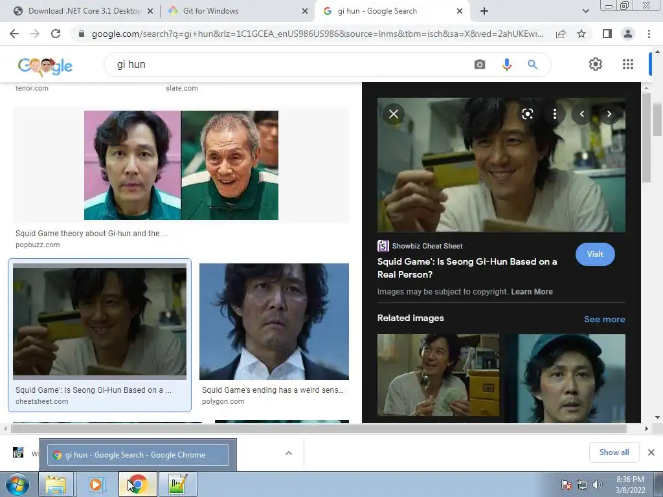
Task: Go back with the browser back arrow
Action: 14,34
